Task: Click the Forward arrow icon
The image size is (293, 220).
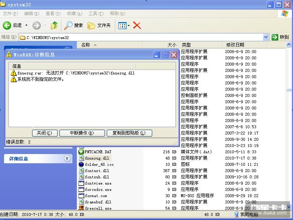Action: pos(37,25)
